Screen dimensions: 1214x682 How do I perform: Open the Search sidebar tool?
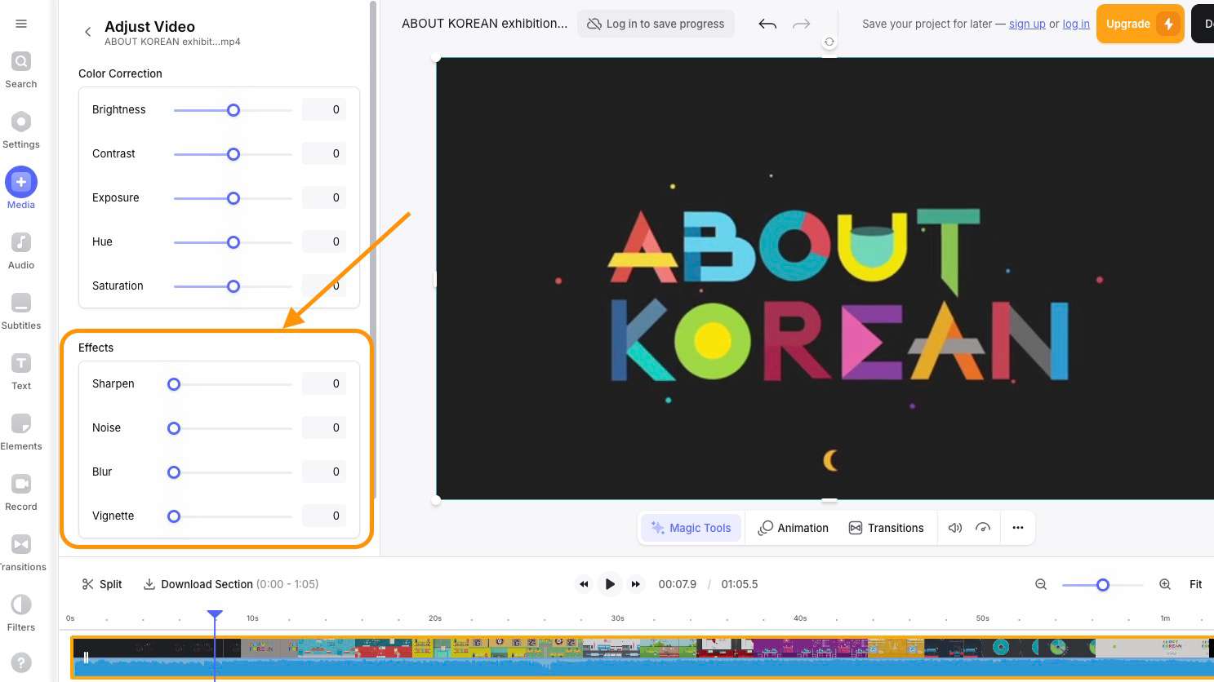(21, 70)
